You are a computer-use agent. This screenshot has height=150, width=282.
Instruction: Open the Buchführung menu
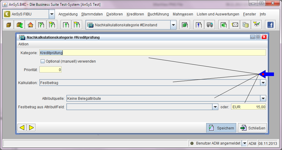pyautogui.click(x=158, y=14)
